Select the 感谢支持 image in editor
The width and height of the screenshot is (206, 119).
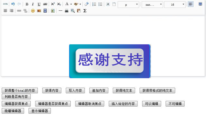(x=110, y=61)
